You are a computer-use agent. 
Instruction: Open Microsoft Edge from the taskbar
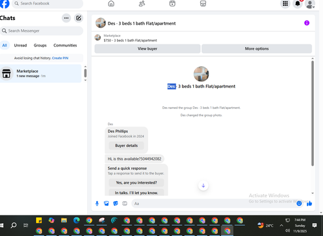tap(76, 221)
